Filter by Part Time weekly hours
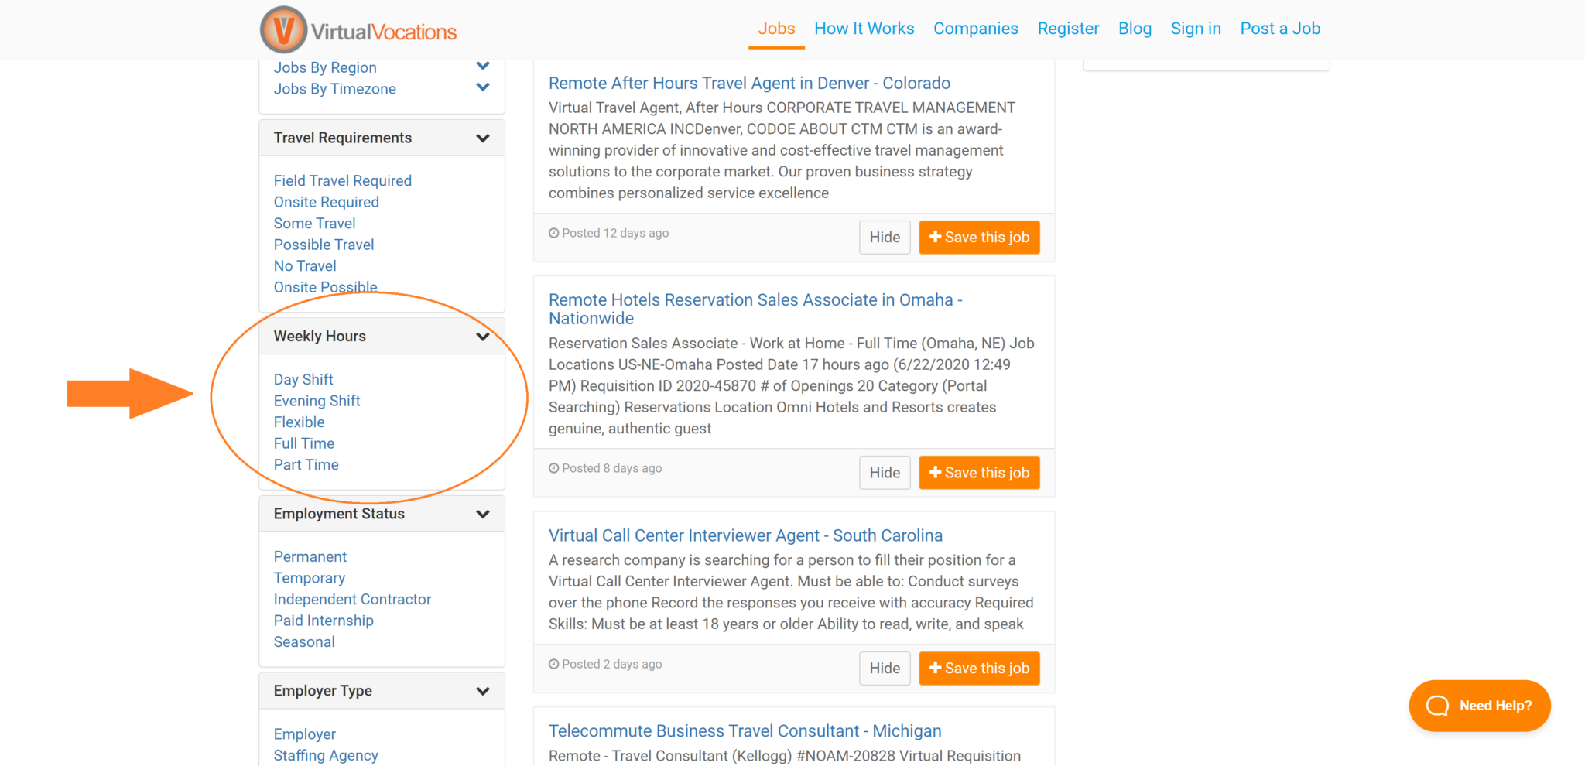The height and width of the screenshot is (766, 1585). (x=306, y=465)
